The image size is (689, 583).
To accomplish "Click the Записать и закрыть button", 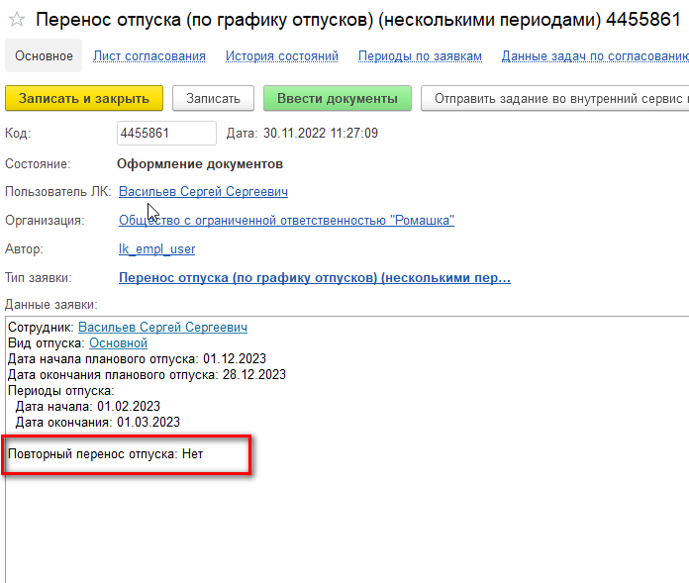I will pos(84,98).
